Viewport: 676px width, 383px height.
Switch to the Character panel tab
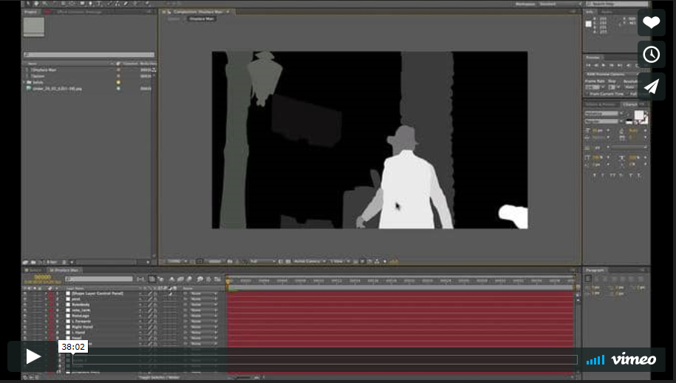tap(630, 104)
